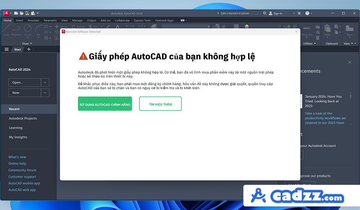Close the announcements panel with X
The width and height of the screenshot is (360, 210).
350,62
